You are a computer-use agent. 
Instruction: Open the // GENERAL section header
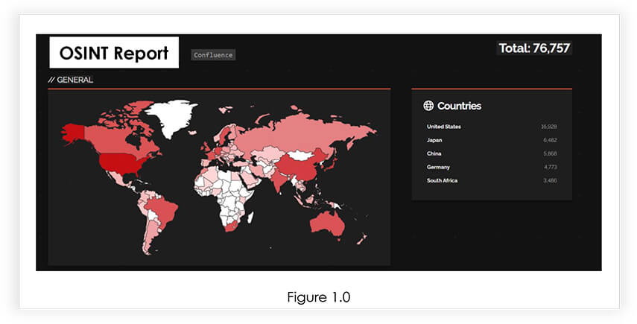71,80
